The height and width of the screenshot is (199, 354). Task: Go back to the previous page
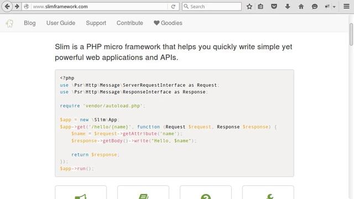pyautogui.click(x=7, y=6)
